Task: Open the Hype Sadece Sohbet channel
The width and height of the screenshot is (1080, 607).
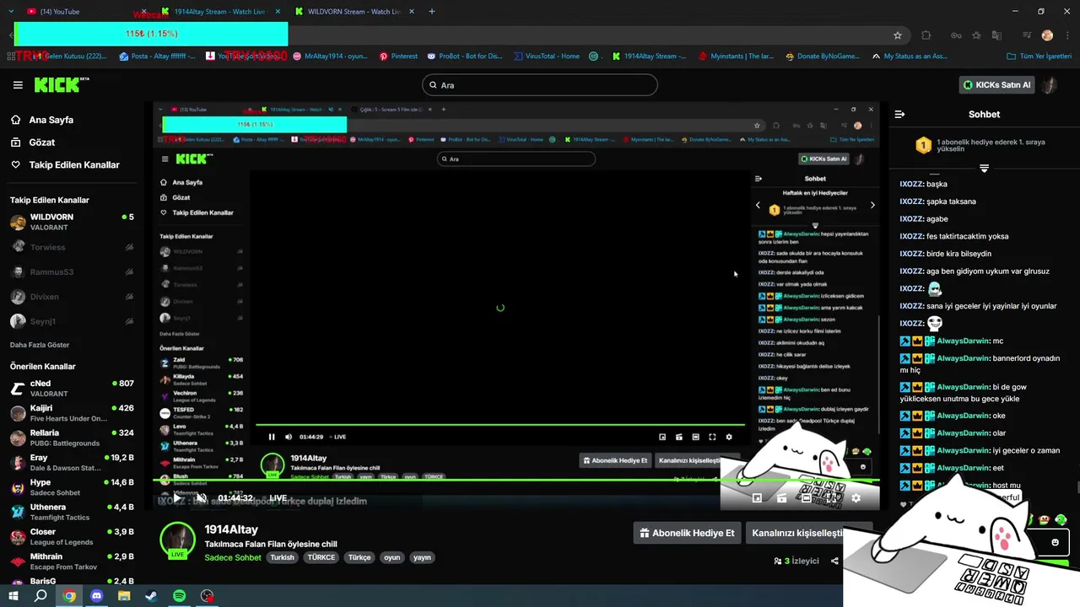Action: click(x=72, y=487)
